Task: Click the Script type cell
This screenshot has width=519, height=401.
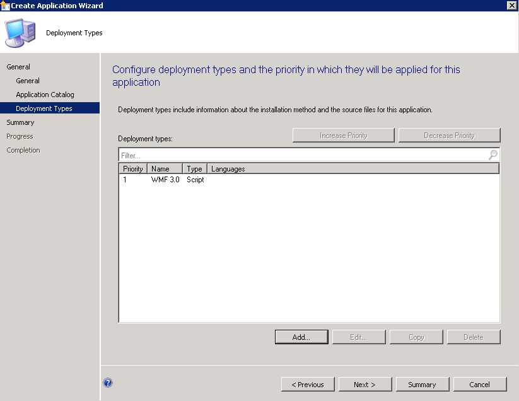Action: [x=195, y=180]
